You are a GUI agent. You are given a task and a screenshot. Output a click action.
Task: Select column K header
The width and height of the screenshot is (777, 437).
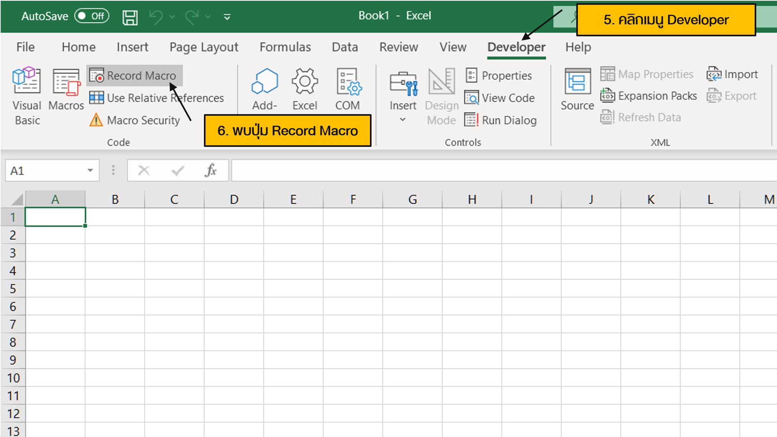[x=650, y=199]
